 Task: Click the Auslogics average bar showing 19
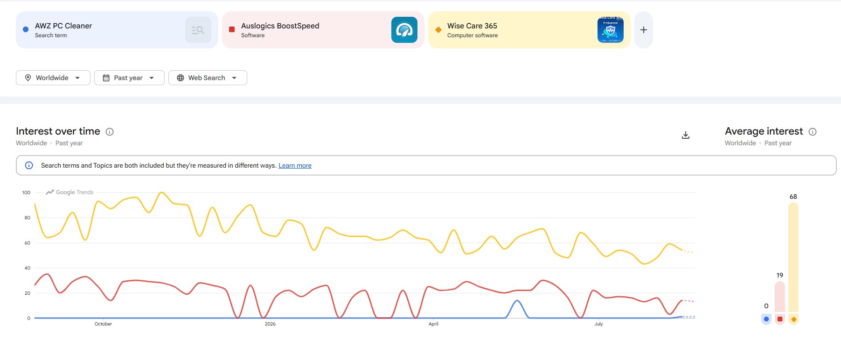(x=780, y=297)
